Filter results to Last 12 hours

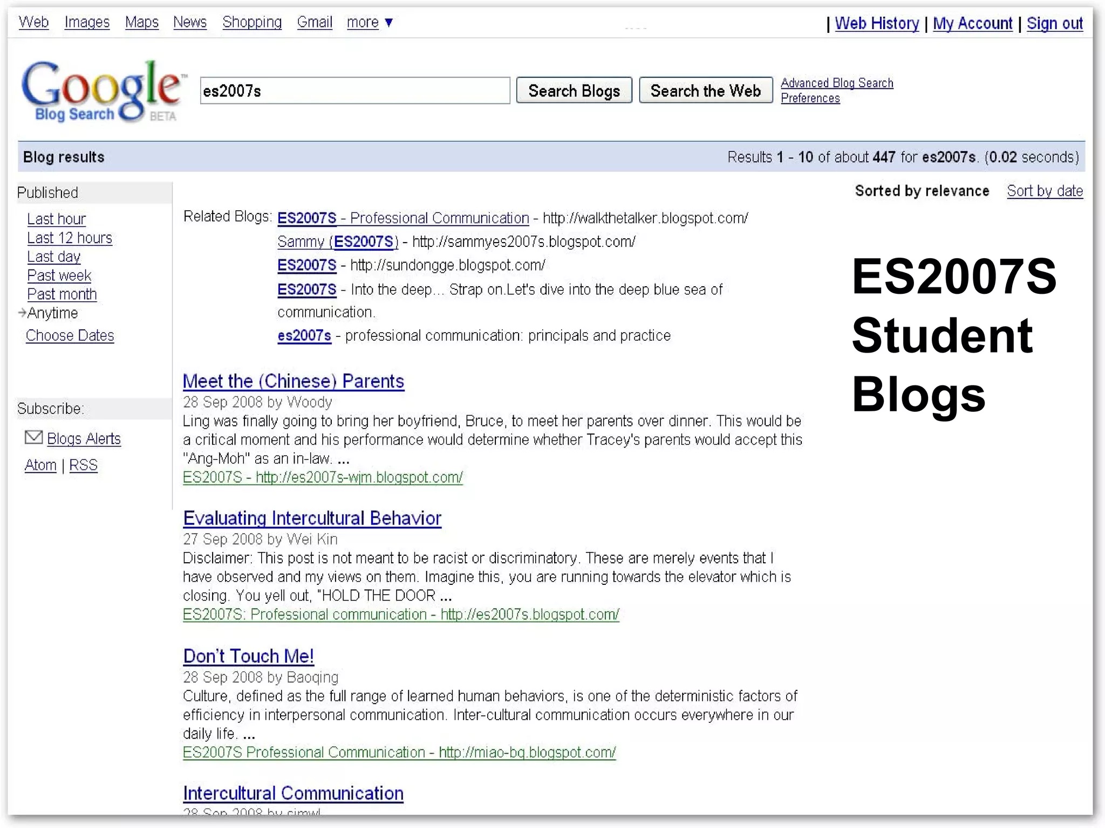click(70, 238)
